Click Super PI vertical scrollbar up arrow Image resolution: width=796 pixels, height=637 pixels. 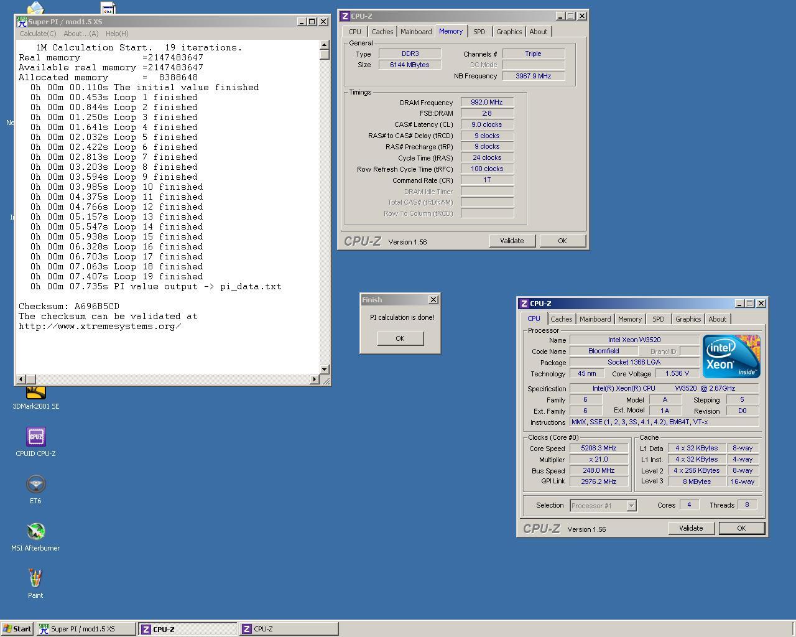coord(325,45)
